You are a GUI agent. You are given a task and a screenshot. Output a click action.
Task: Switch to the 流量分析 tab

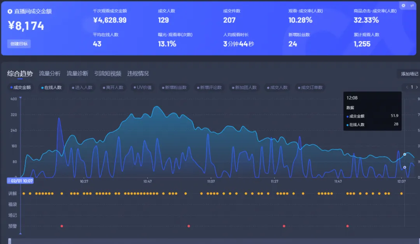(x=50, y=73)
